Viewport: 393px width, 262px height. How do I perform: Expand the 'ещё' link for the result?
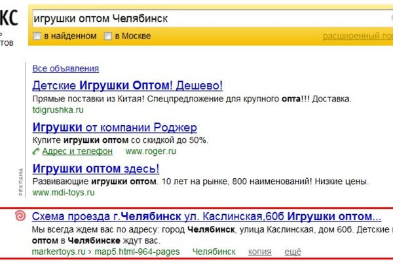(293, 252)
